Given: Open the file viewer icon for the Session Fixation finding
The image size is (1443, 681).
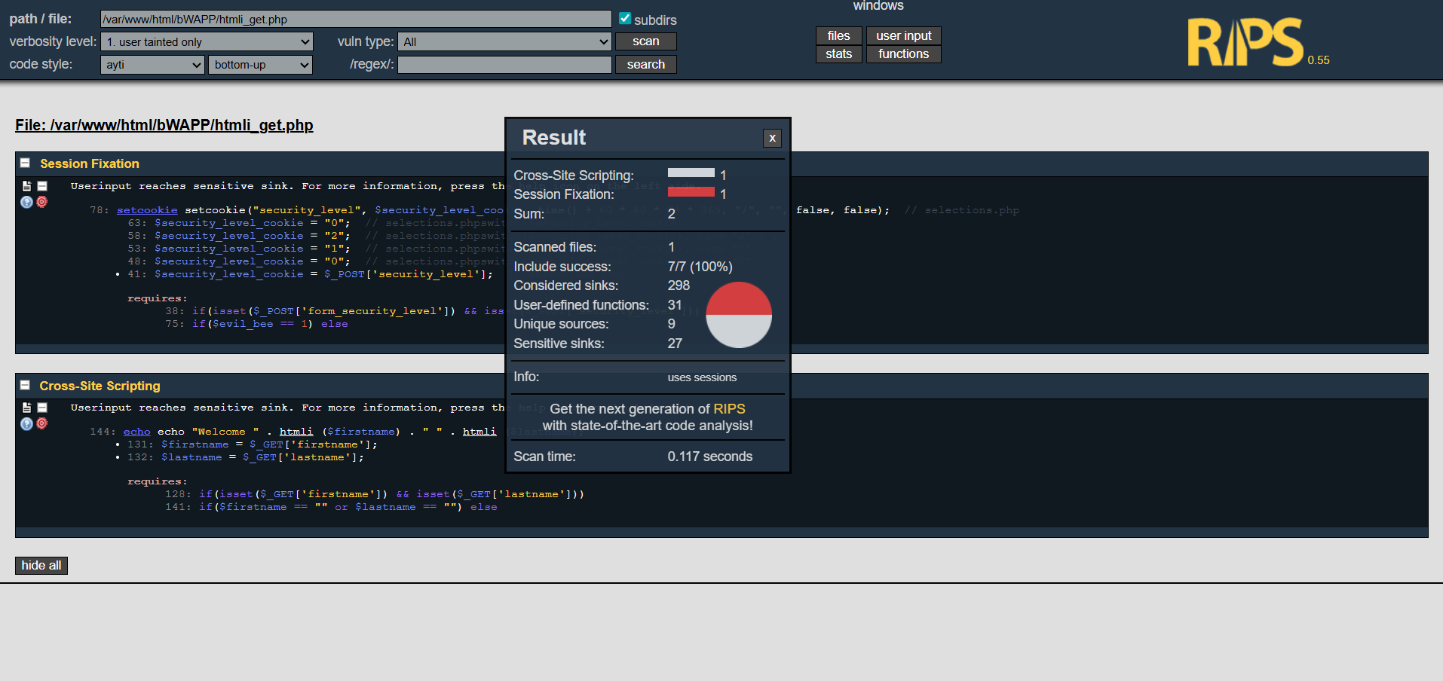Looking at the screenshot, I should [x=26, y=186].
